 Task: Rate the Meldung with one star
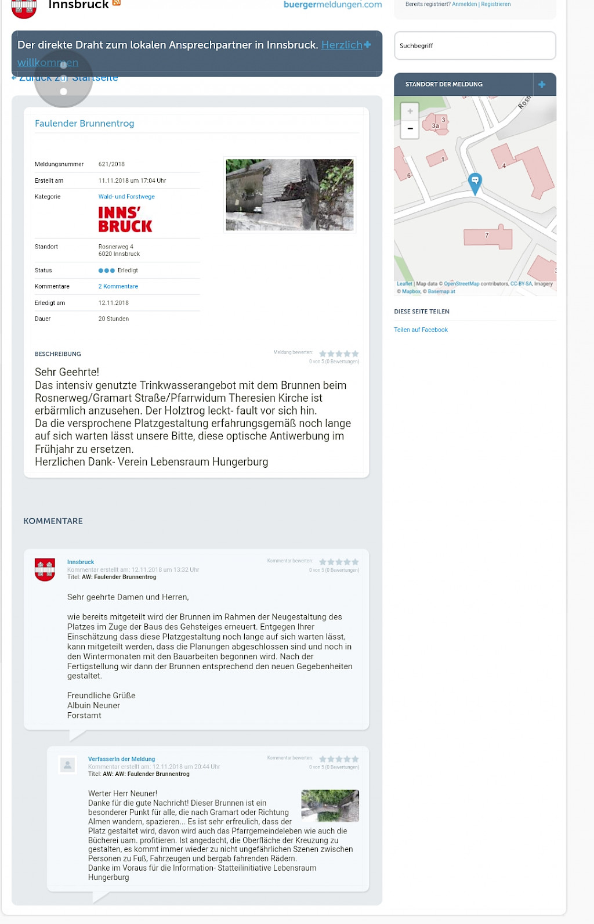[323, 353]
